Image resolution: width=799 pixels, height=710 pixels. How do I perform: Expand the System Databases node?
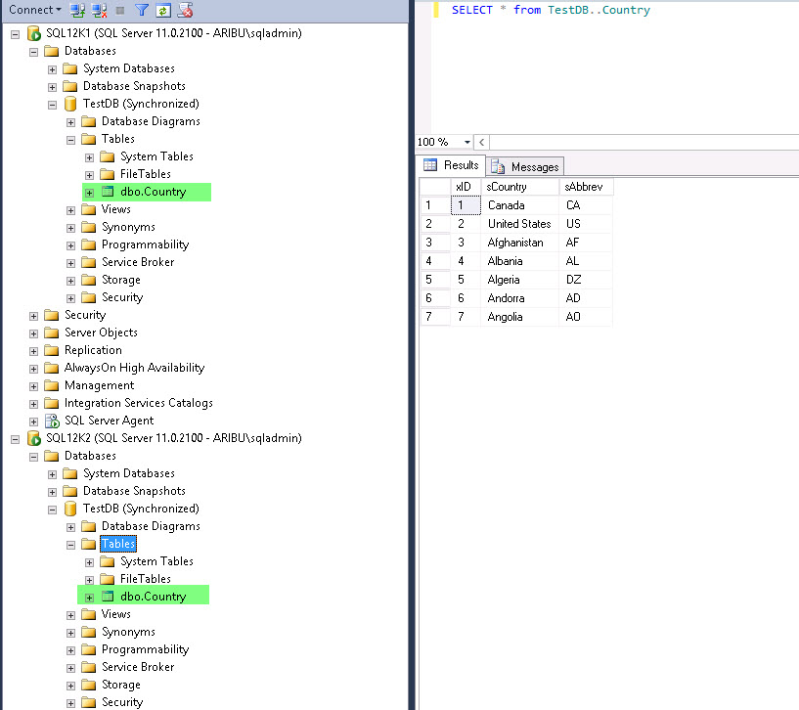52,67
